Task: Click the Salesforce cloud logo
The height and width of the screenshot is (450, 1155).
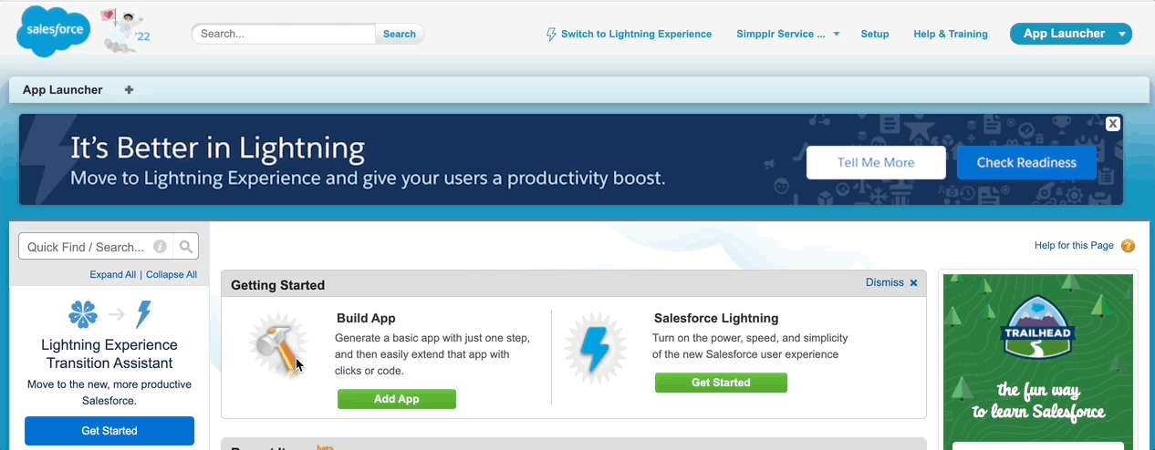Action: tap(54, 31)
